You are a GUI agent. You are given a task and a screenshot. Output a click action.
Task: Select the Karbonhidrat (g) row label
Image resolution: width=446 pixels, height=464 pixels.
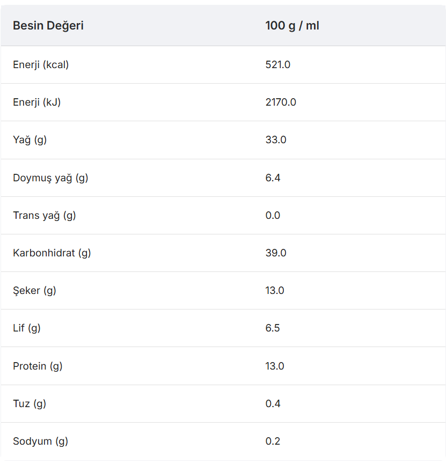[x=52, y=253]
